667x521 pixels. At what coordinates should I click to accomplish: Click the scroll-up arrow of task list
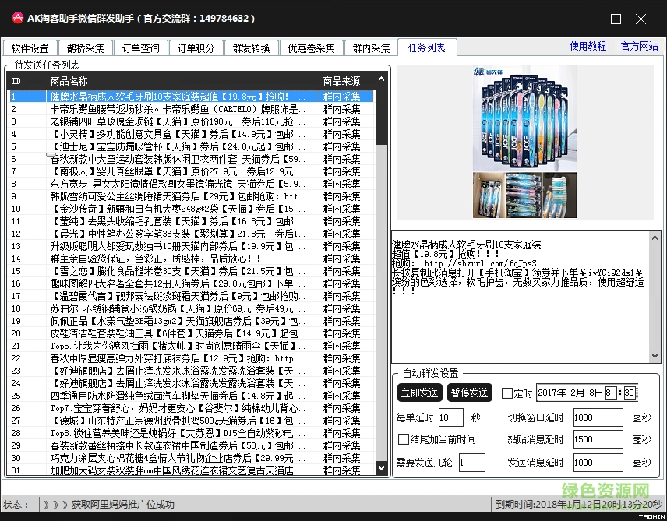pyautogui.click(x=381, y=78)
